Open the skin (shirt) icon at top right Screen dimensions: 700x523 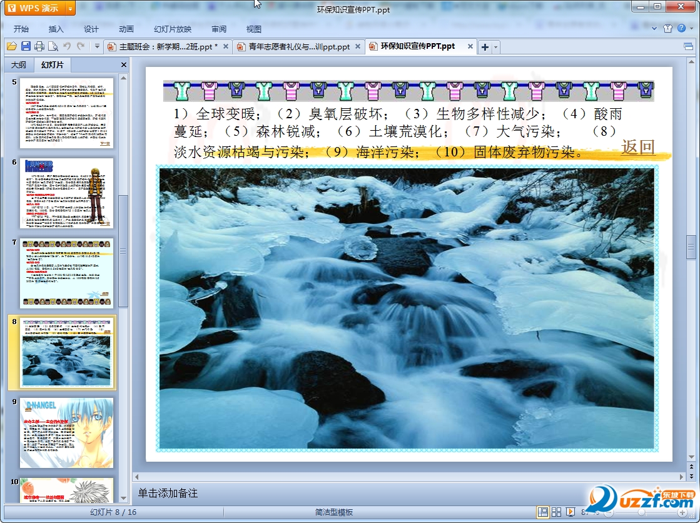[x=667, y=29]
